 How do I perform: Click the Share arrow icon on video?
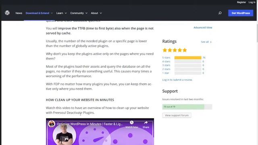point(146,122)
